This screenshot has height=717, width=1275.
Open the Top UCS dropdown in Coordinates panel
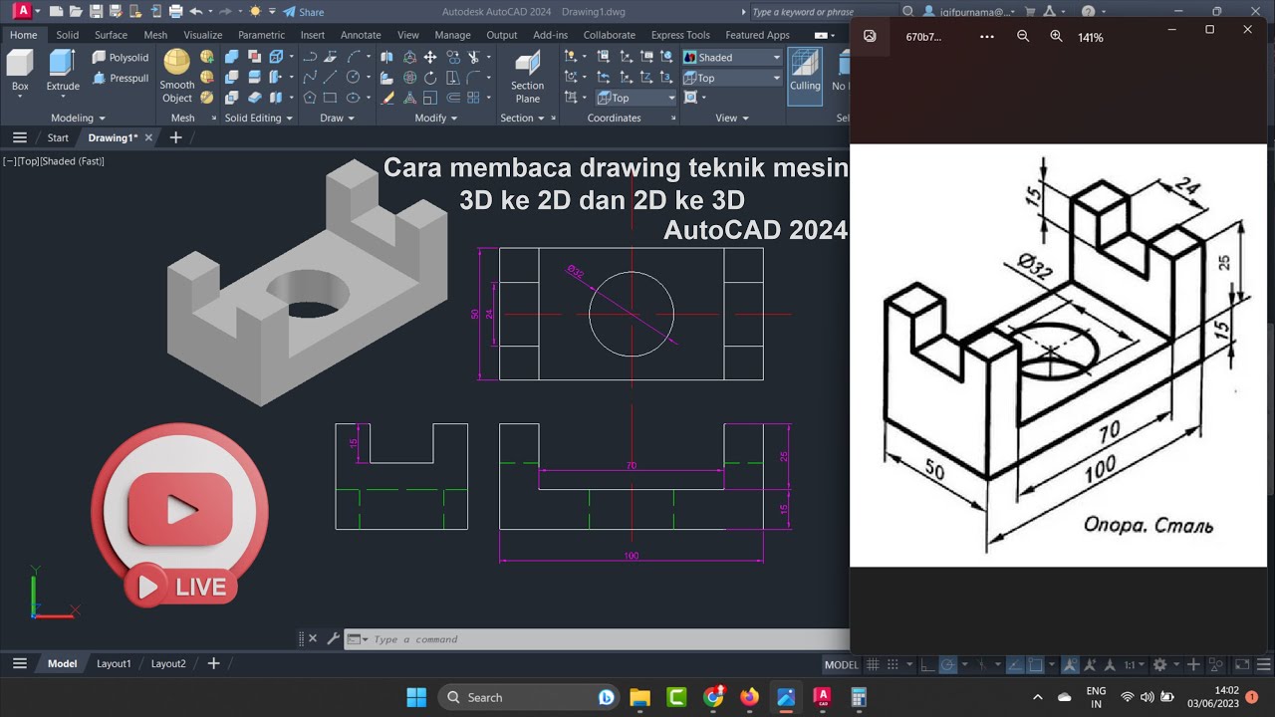coord(637,98)
